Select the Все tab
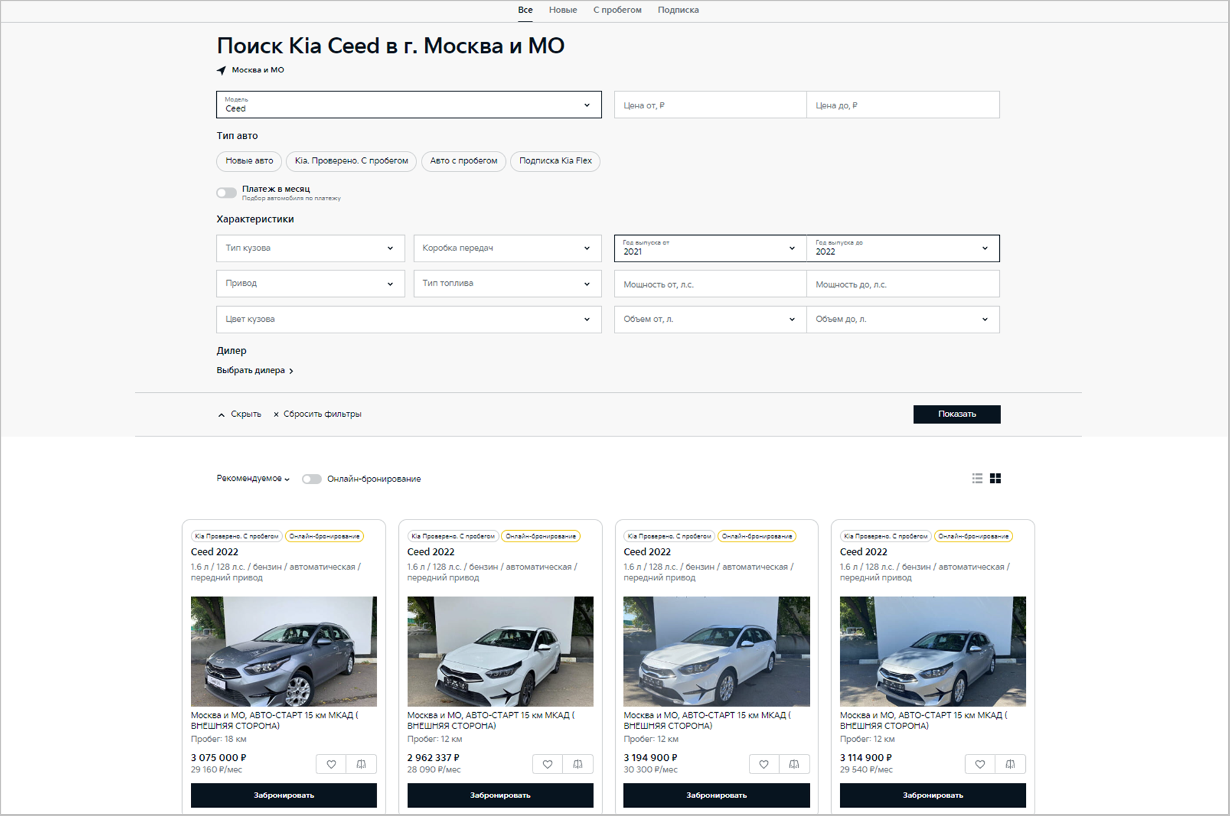This screenshot has height=816, width=1230. click(x=525, y=10)
